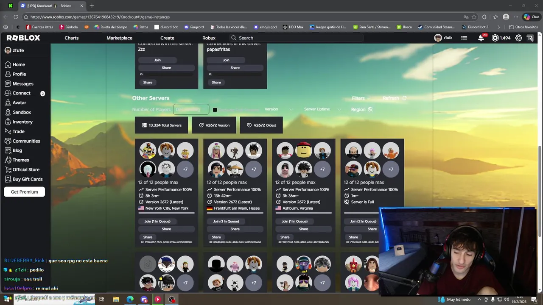Click the browser address bar URL

[100, 17]
